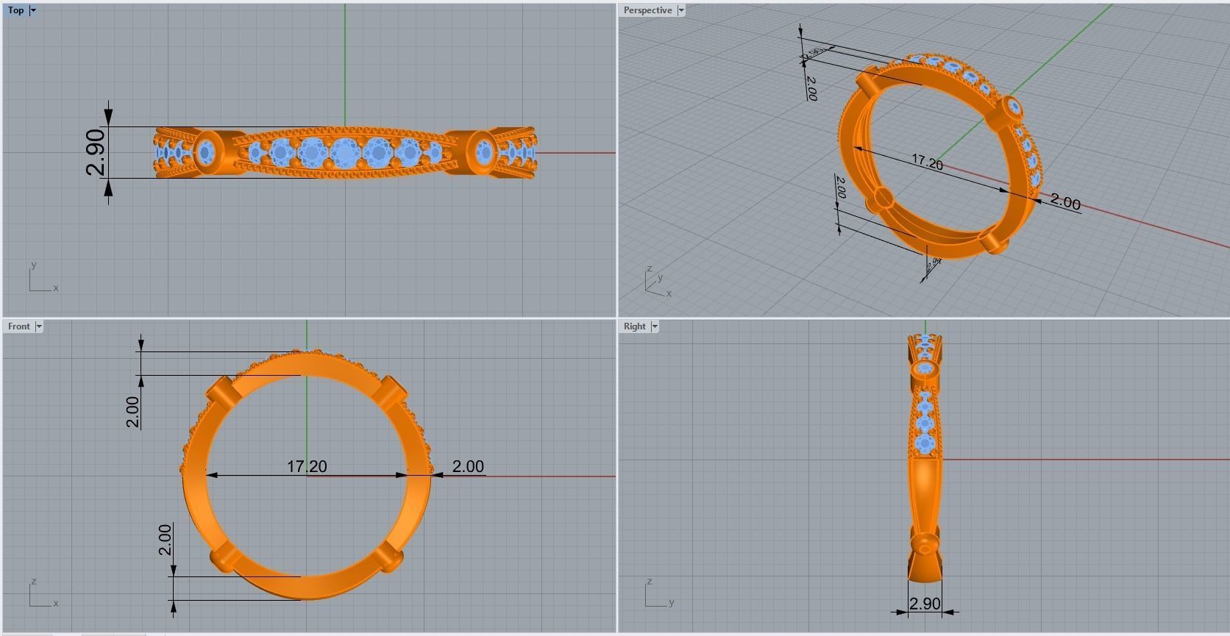
Task: Activate the Front viewport title label
Action: [x=19, y=326]
